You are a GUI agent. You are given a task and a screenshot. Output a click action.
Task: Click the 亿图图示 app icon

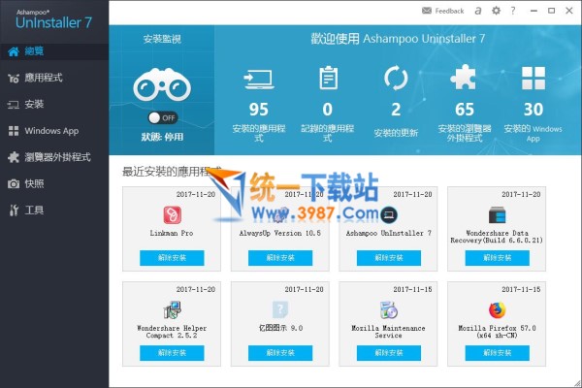280,310
